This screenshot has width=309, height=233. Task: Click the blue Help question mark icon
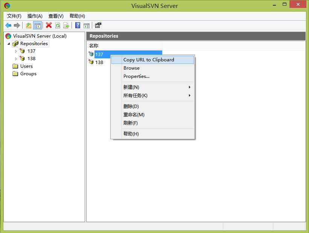[78, 25]
